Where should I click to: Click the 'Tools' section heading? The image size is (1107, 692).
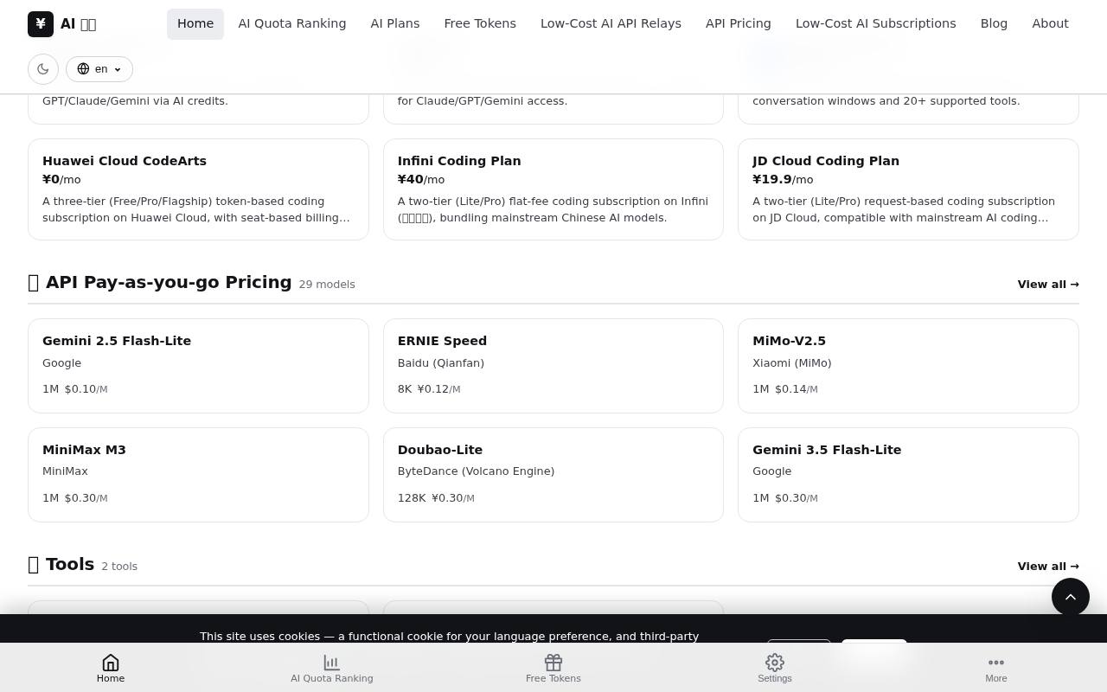(x=70, y=564)
